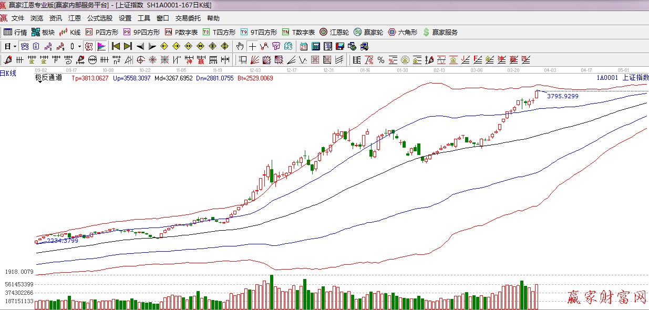This screenshot has width=649, height=310.
Task: Toggle the 权 (ex-rights adjustment) button
Action: 89,46
